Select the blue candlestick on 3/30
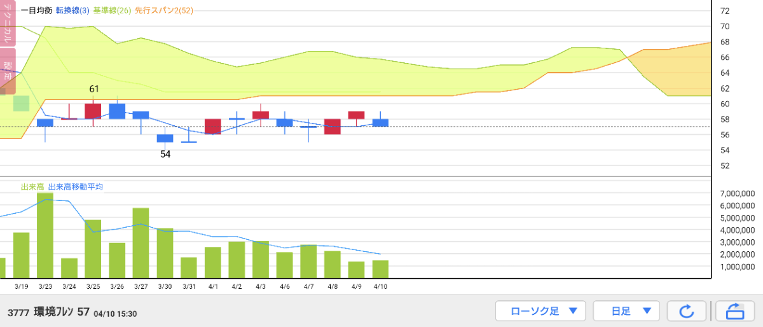The height and width of the screenshot is (327, 763). pyautogui.click(x=165, y=138)
